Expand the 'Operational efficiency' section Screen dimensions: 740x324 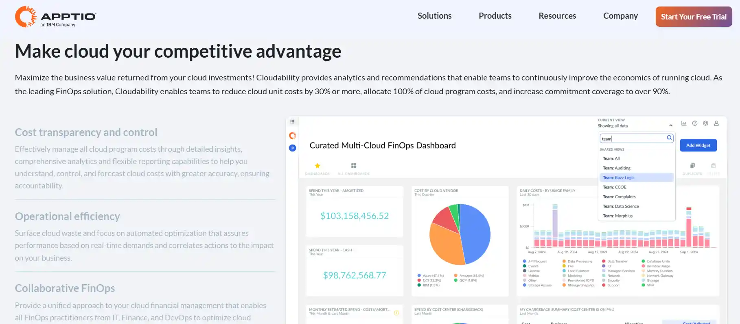click(67, 216)
